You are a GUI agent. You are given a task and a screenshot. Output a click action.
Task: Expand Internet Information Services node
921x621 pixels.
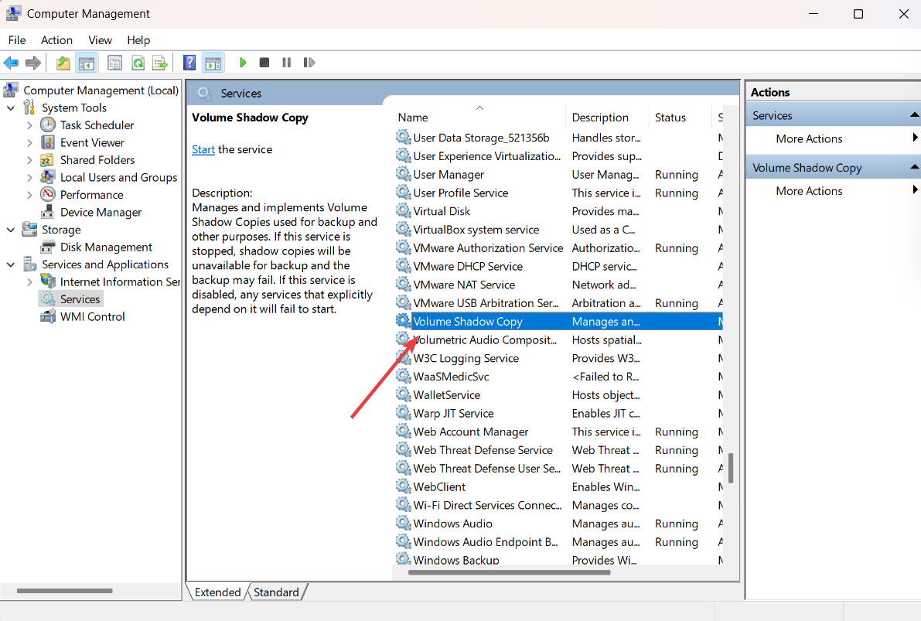pos(29,282)
